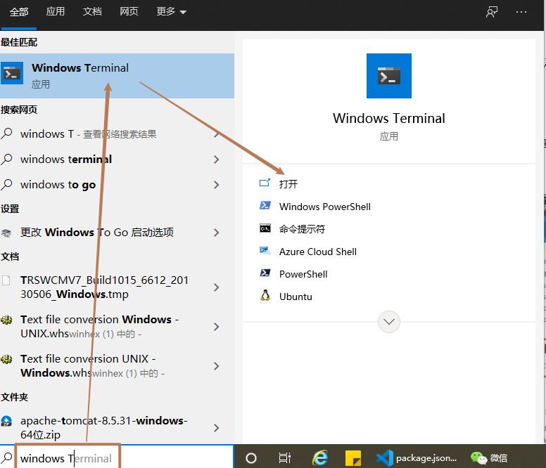546x468 pixels.
Task: Click the search magnifier beside 'windows T'
Action: tap(6, 134)
